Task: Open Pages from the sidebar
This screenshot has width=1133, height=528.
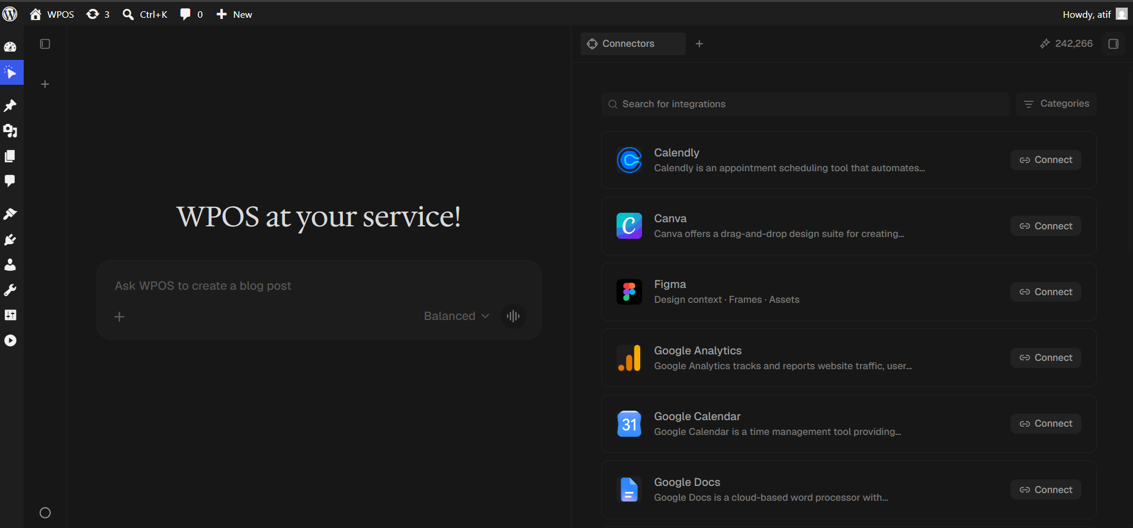Action: [10, 156]
